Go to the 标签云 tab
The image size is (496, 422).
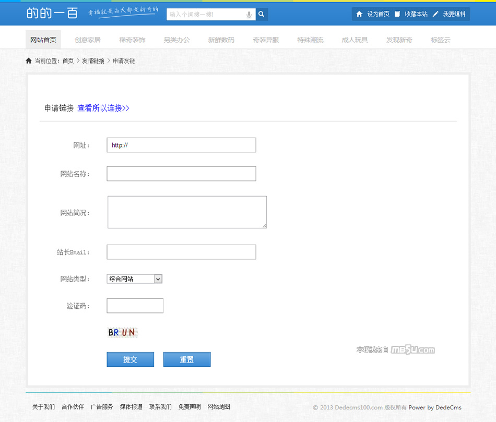[441, 40]
